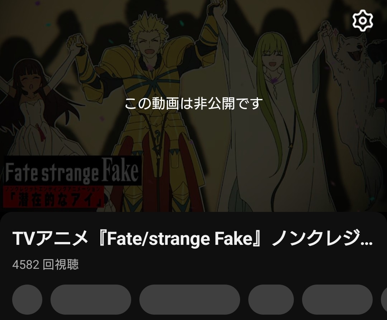Tap the この動画は非公開です message
Screen dimensions: 387x320
click(193, 103)
